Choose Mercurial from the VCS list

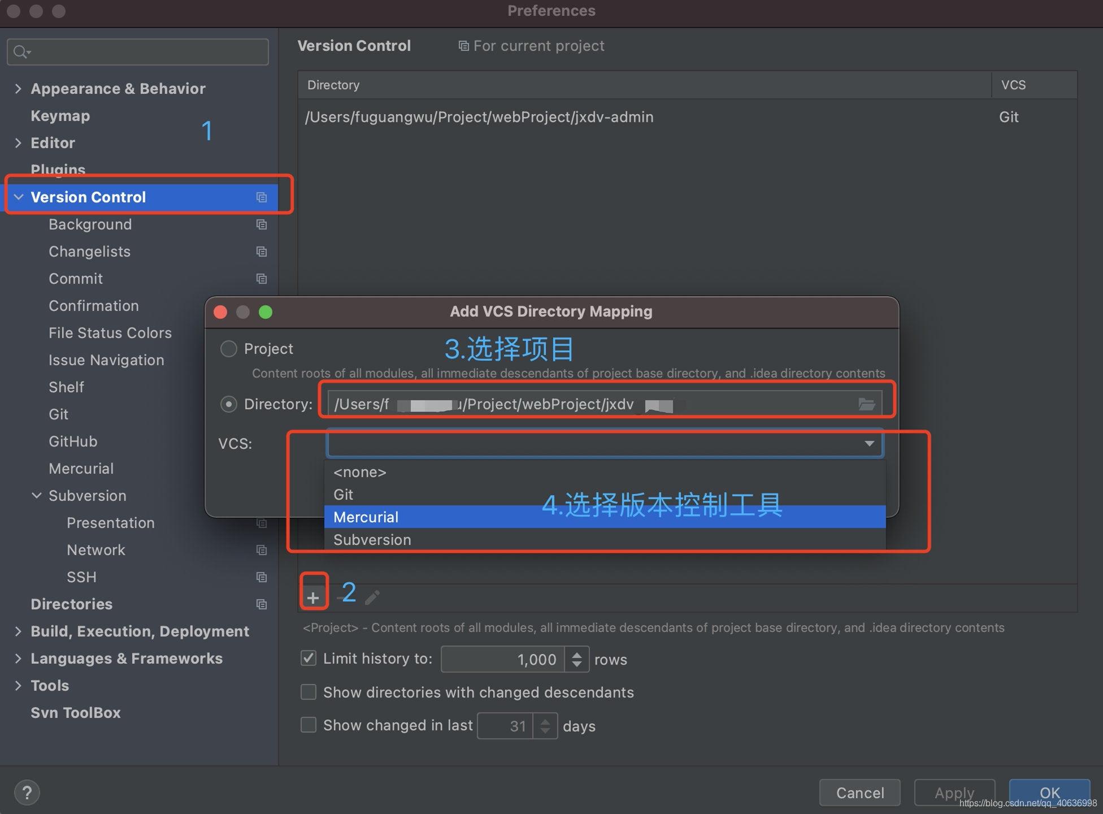pos(366,517)
